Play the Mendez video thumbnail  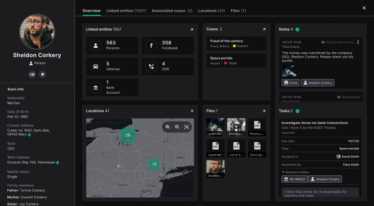[236, 127]
